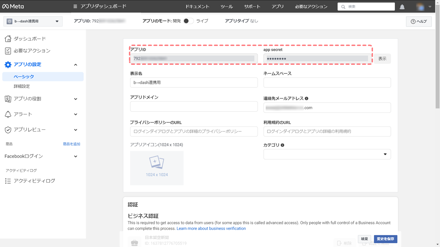Click the アプリドメイン input field

(194, 107)
